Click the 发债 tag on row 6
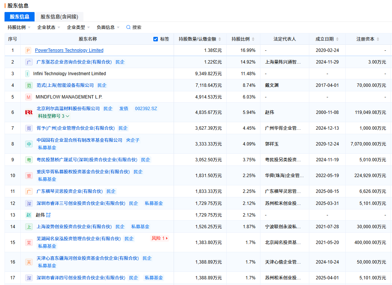This screenshot has width=392, height=285. tap(124, 109)
